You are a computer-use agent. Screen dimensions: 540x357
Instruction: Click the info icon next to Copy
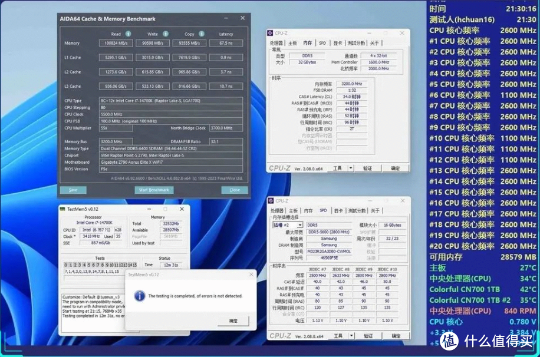202,34
